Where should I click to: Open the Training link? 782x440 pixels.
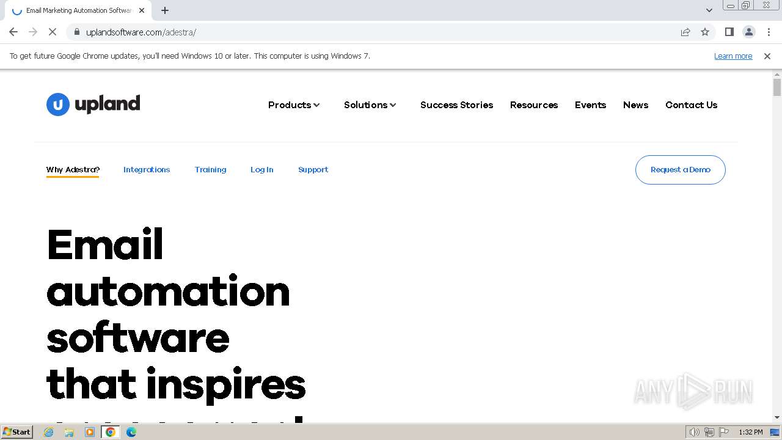[x=210, y=170]
